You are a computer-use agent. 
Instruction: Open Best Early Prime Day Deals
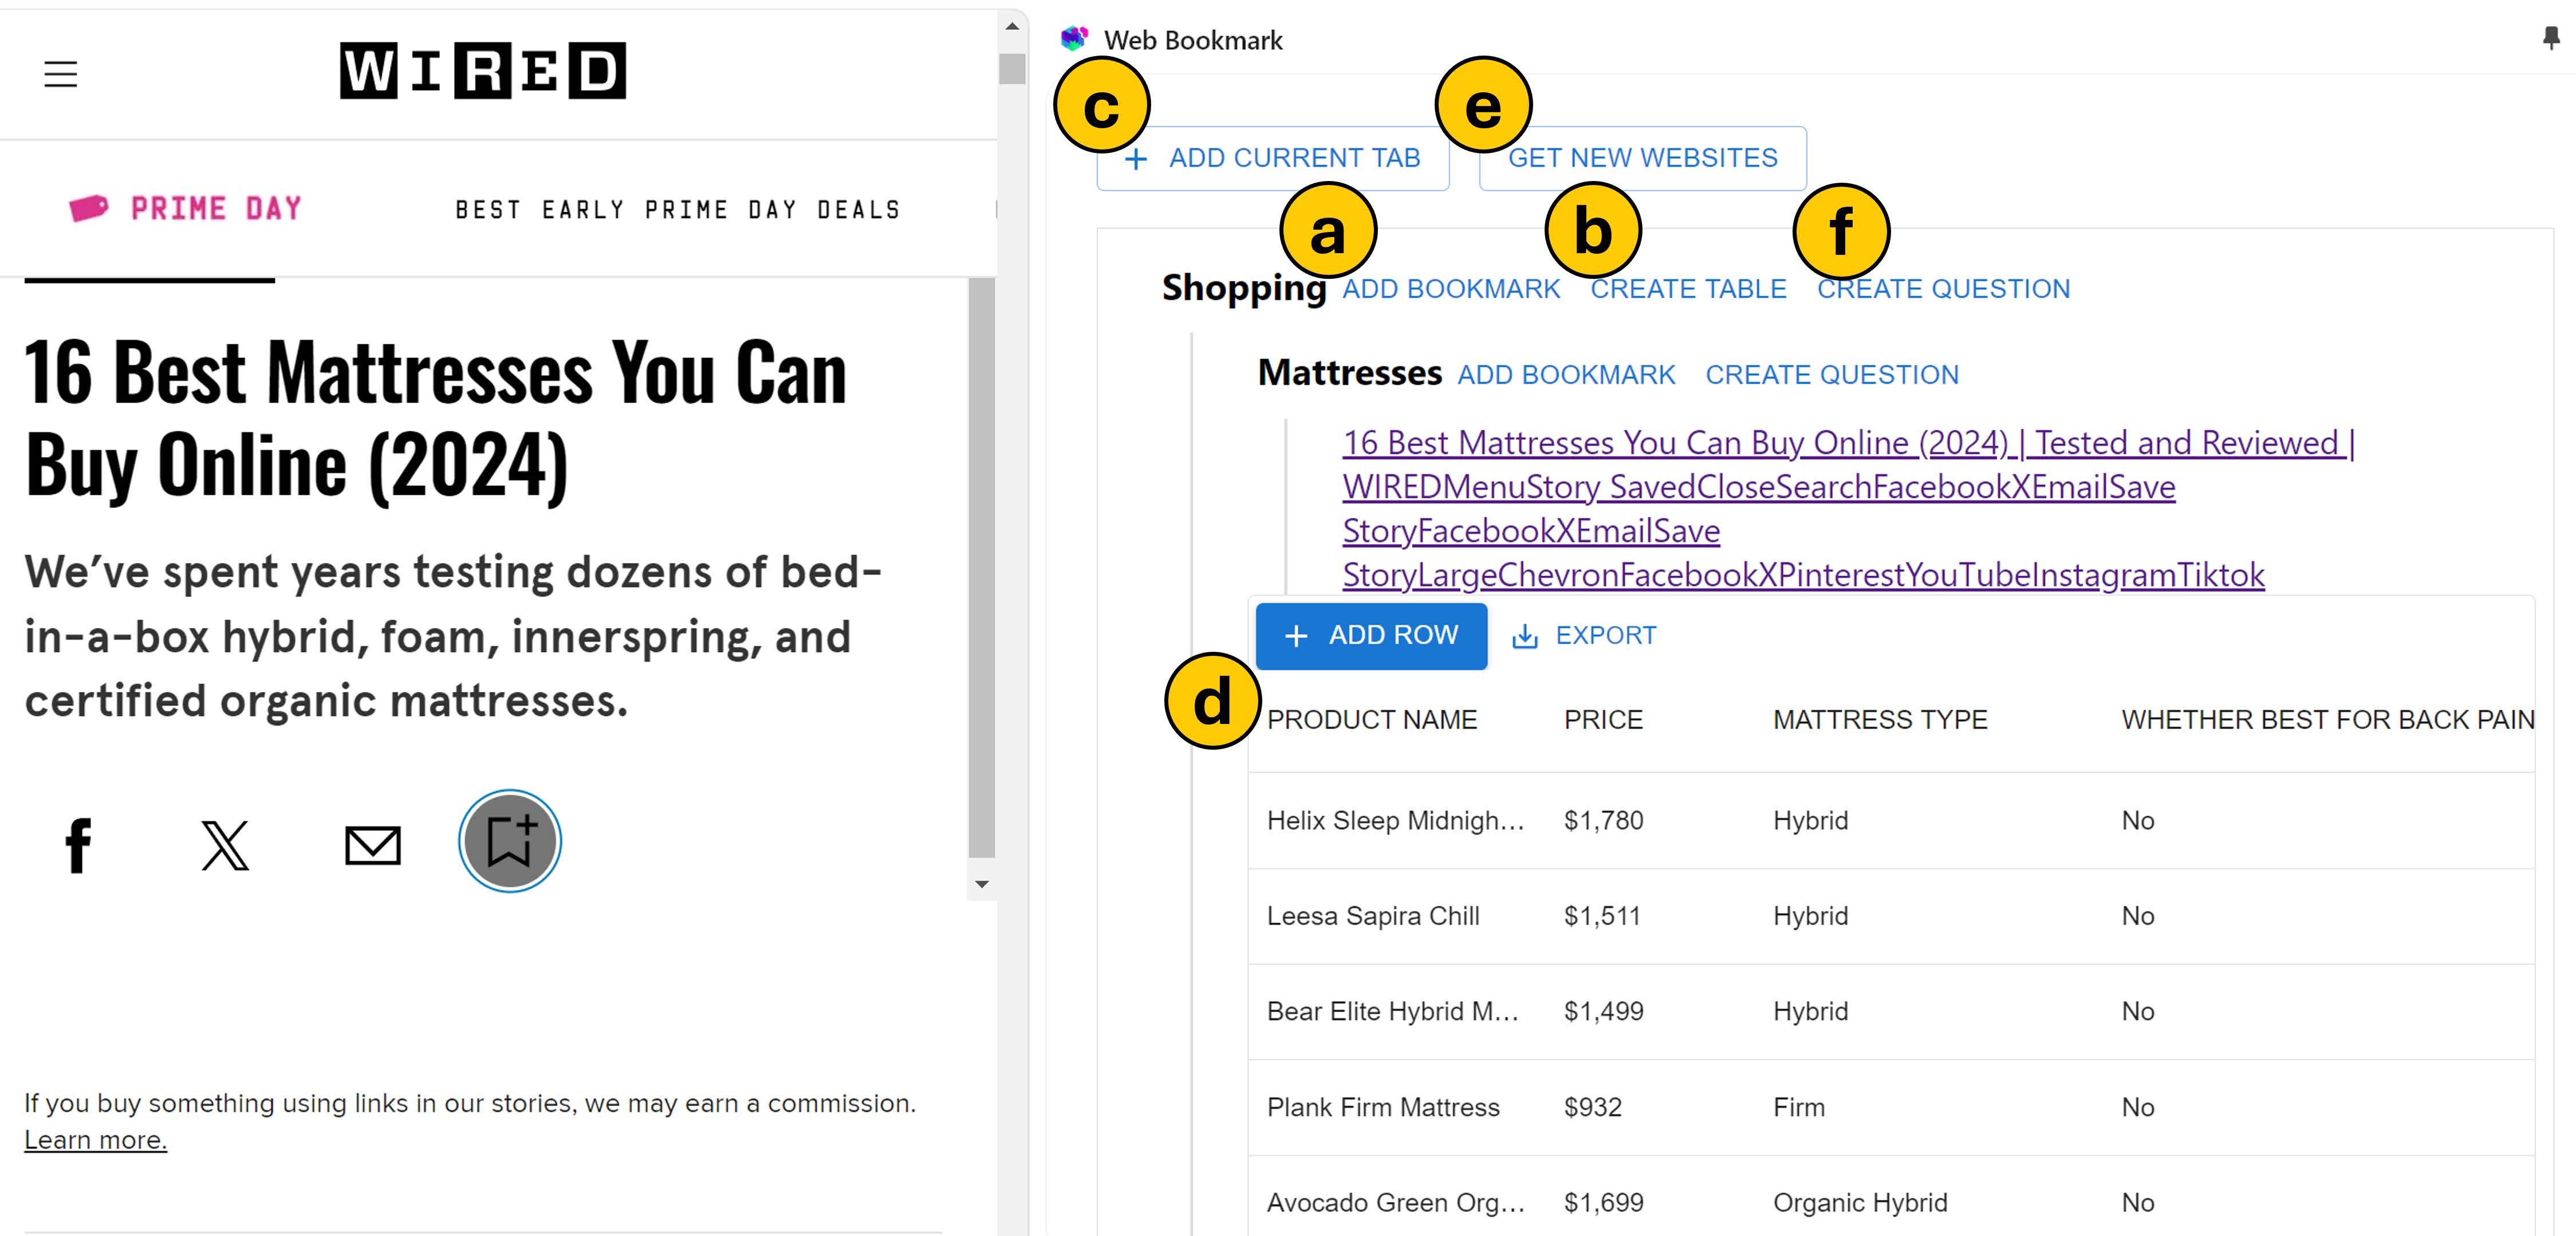[678, 209]
